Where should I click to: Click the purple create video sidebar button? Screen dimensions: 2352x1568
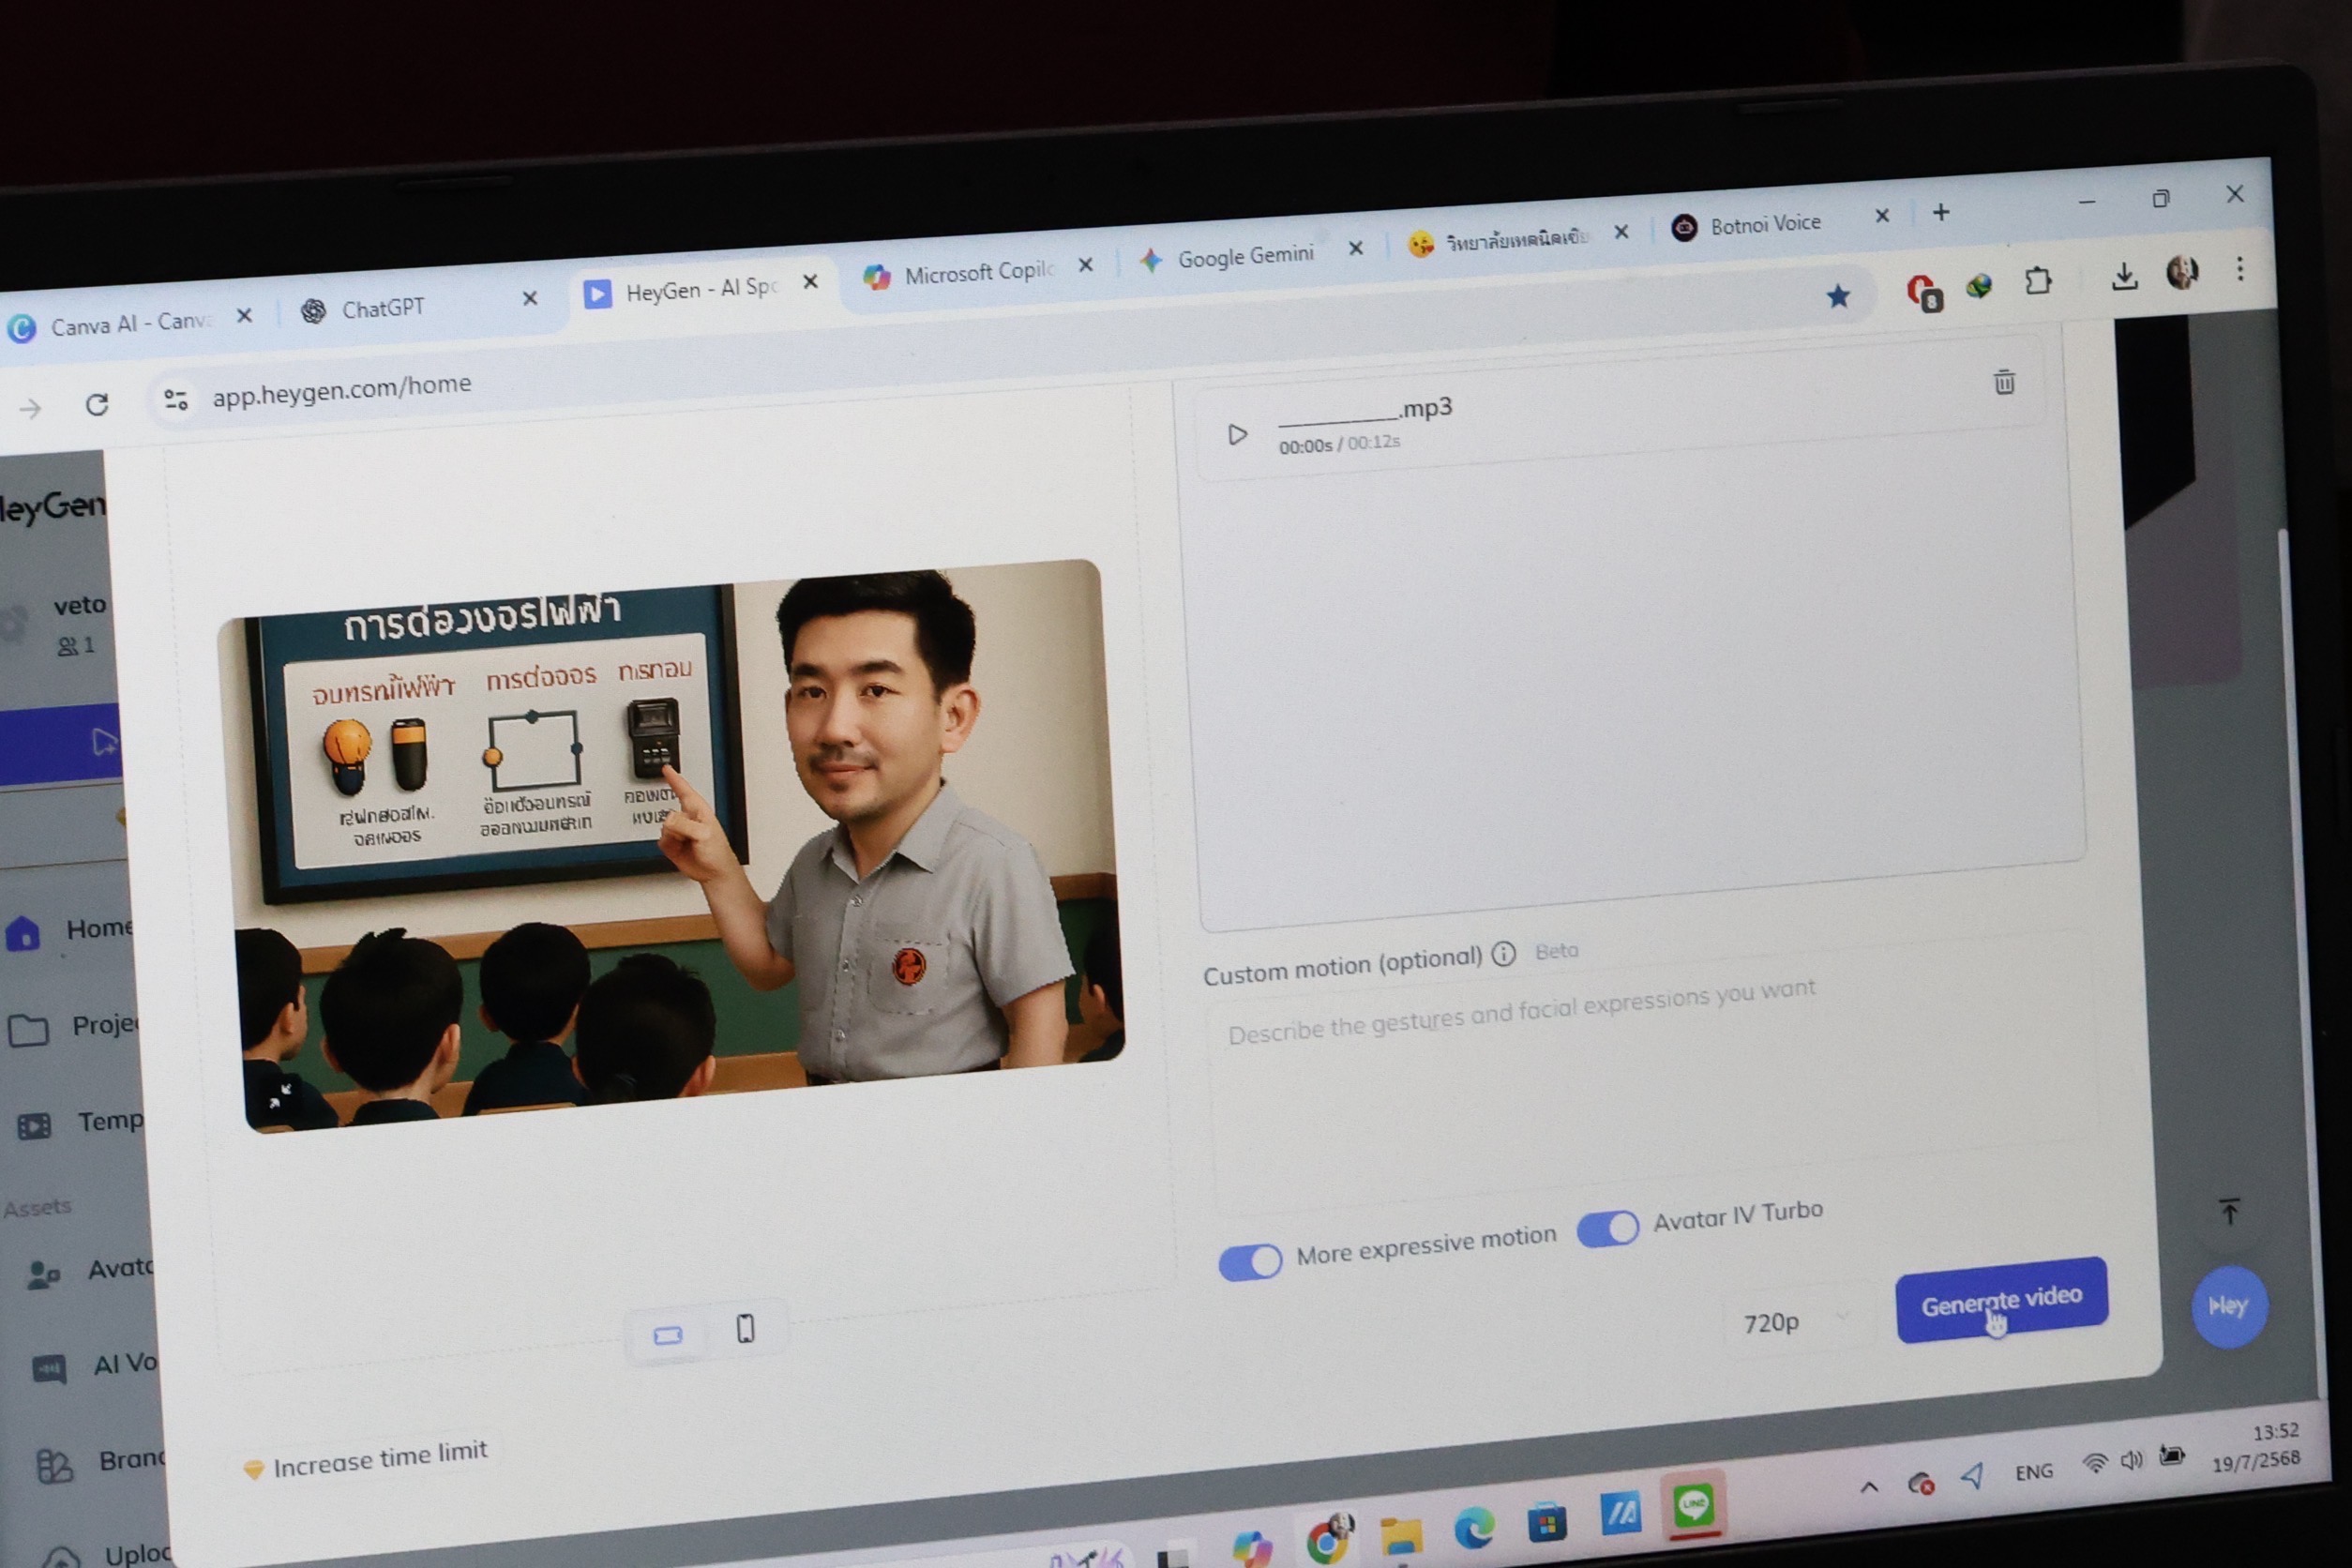pos(60,744)
